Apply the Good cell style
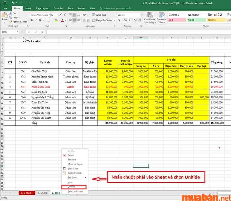231x201 pixels. click(197, 20)
